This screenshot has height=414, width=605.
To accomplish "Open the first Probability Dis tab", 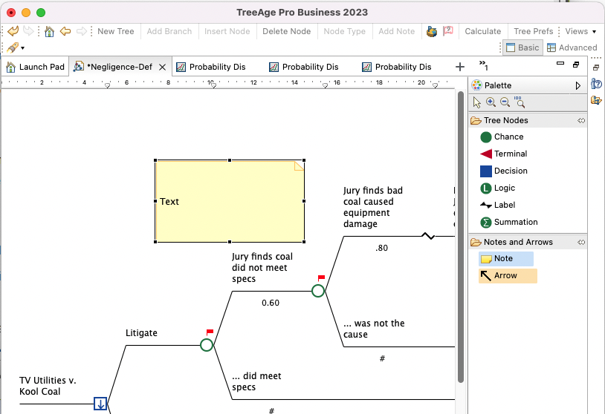I will 216,67.
